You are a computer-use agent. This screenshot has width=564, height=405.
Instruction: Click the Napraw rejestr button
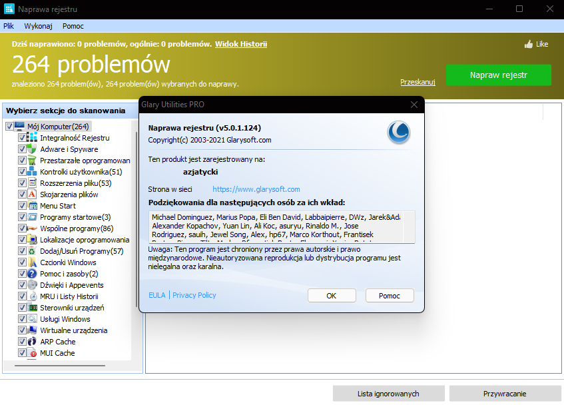point(499,75)
